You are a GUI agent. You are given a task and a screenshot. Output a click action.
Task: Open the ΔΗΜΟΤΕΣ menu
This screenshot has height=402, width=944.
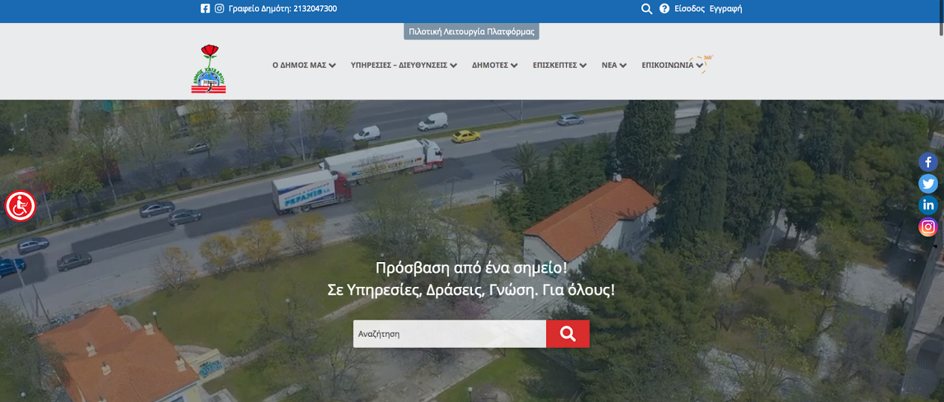pos(490,65)
